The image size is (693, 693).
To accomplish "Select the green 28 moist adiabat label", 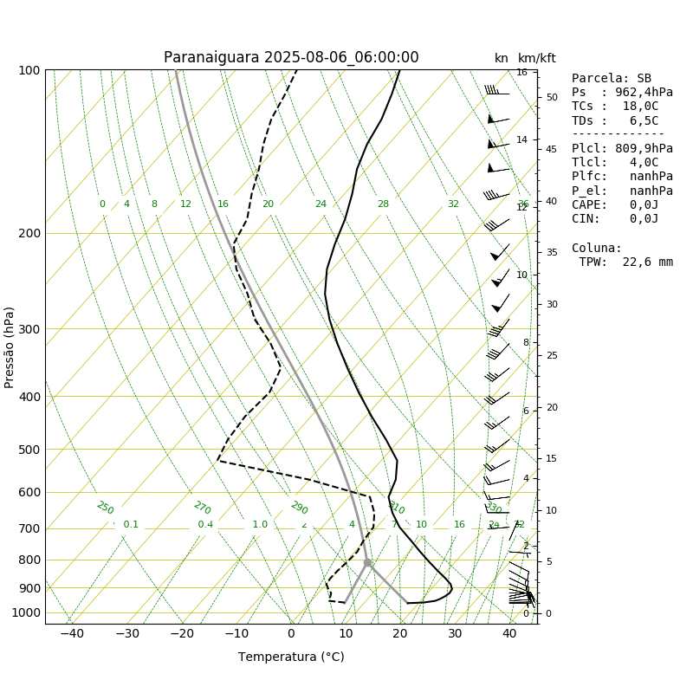I will coord(383,204).
